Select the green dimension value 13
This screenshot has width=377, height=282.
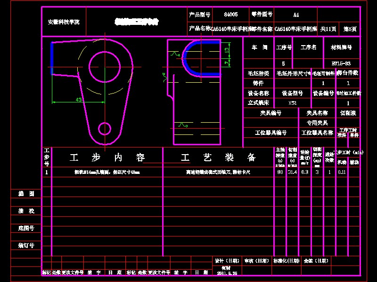(x=227, y=50)
